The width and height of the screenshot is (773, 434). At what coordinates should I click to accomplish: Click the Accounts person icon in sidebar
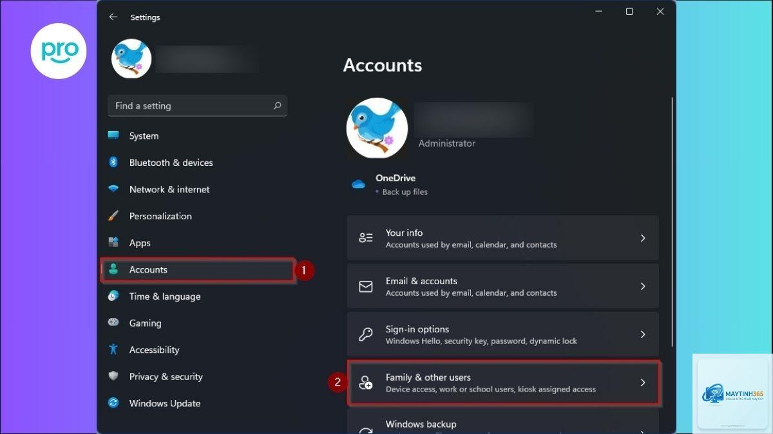(x=113, y=269)
